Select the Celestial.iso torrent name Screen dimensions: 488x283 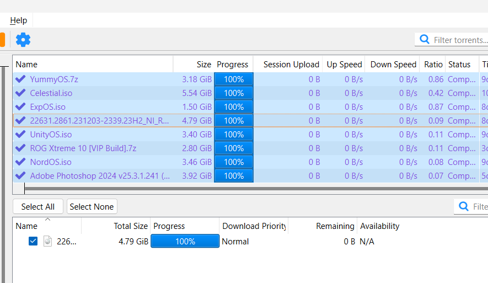(51, 93)
